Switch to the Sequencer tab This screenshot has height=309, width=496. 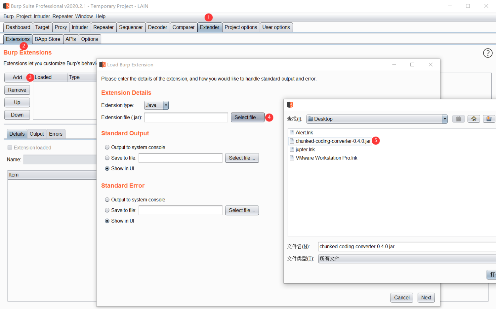point(131,27)
